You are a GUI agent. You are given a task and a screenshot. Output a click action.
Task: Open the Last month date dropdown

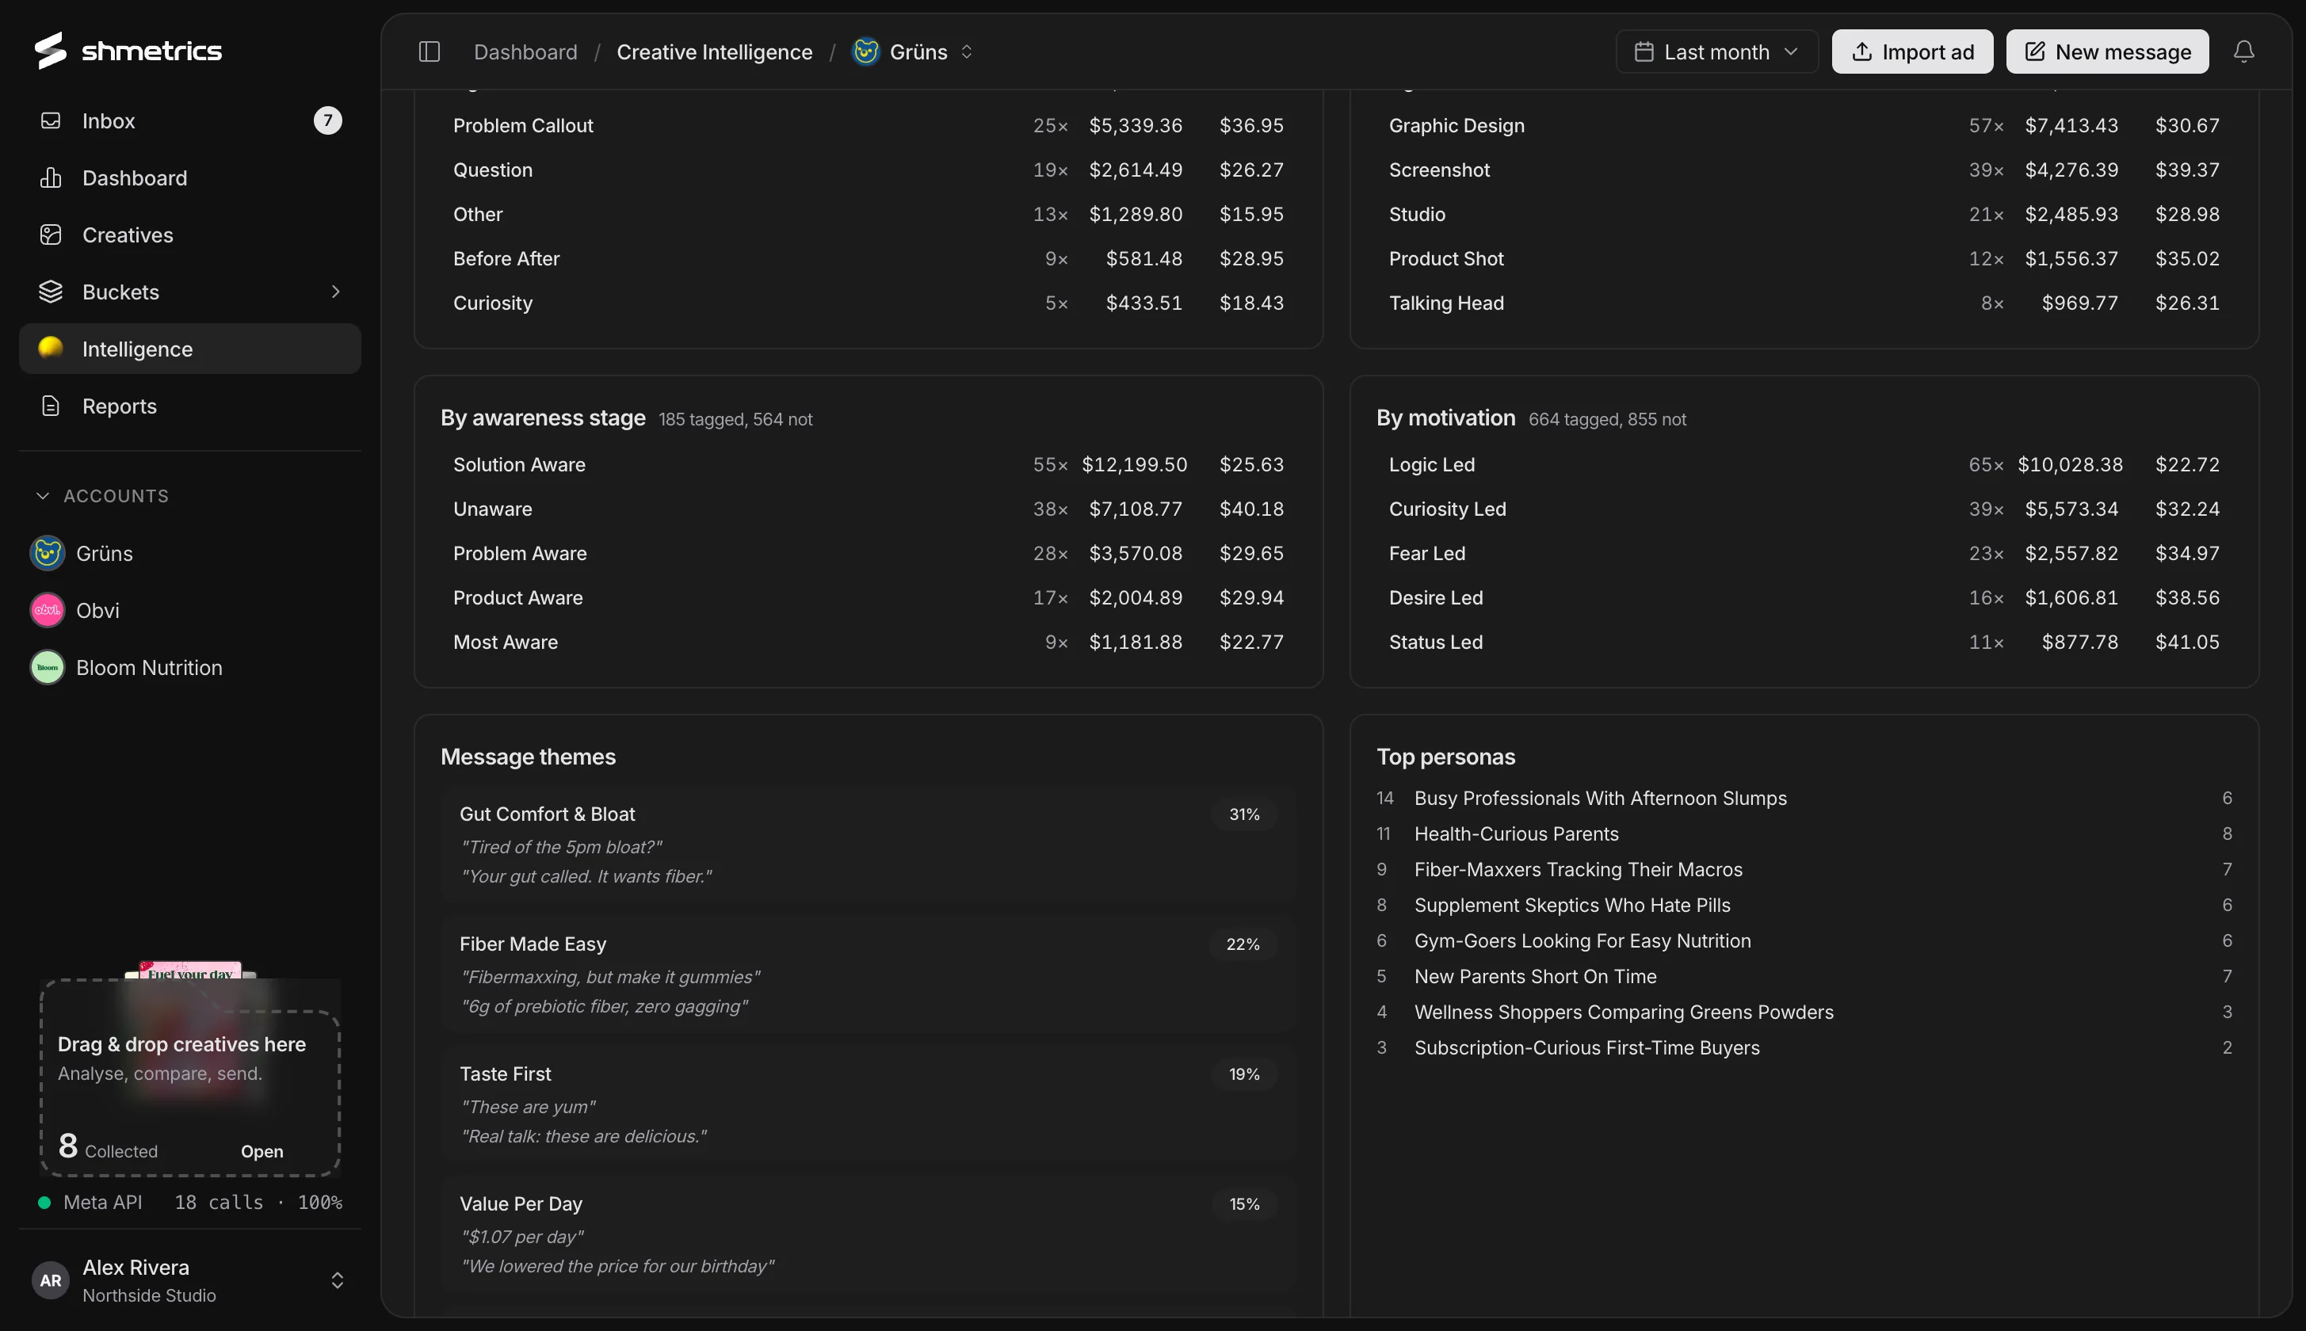click(1716, 52)
